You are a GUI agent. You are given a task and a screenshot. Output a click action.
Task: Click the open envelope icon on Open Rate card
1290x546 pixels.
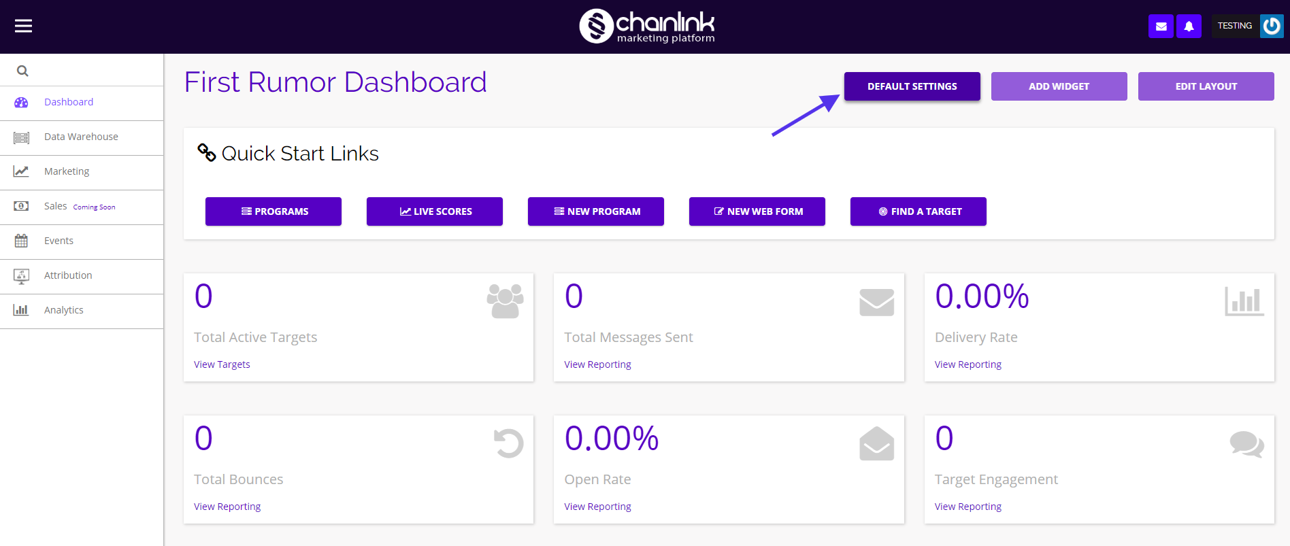(x=876, y=443)
